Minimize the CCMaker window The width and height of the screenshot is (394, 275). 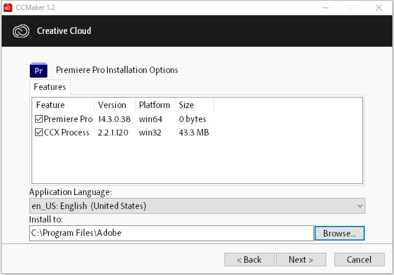326,8
